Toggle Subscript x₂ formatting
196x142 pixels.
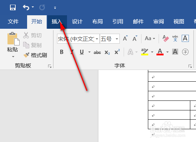pyautogui.click(x=107, y=52)
